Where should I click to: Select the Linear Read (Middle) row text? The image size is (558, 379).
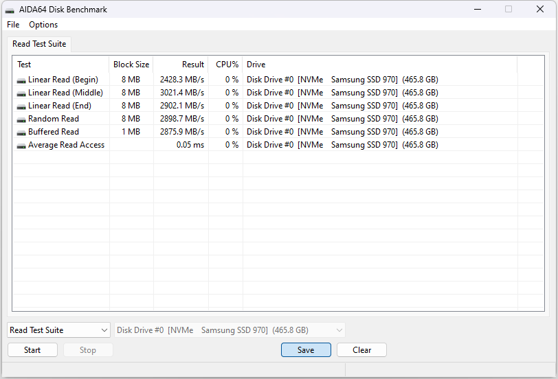pyautogui.click(x=65, y=93)
